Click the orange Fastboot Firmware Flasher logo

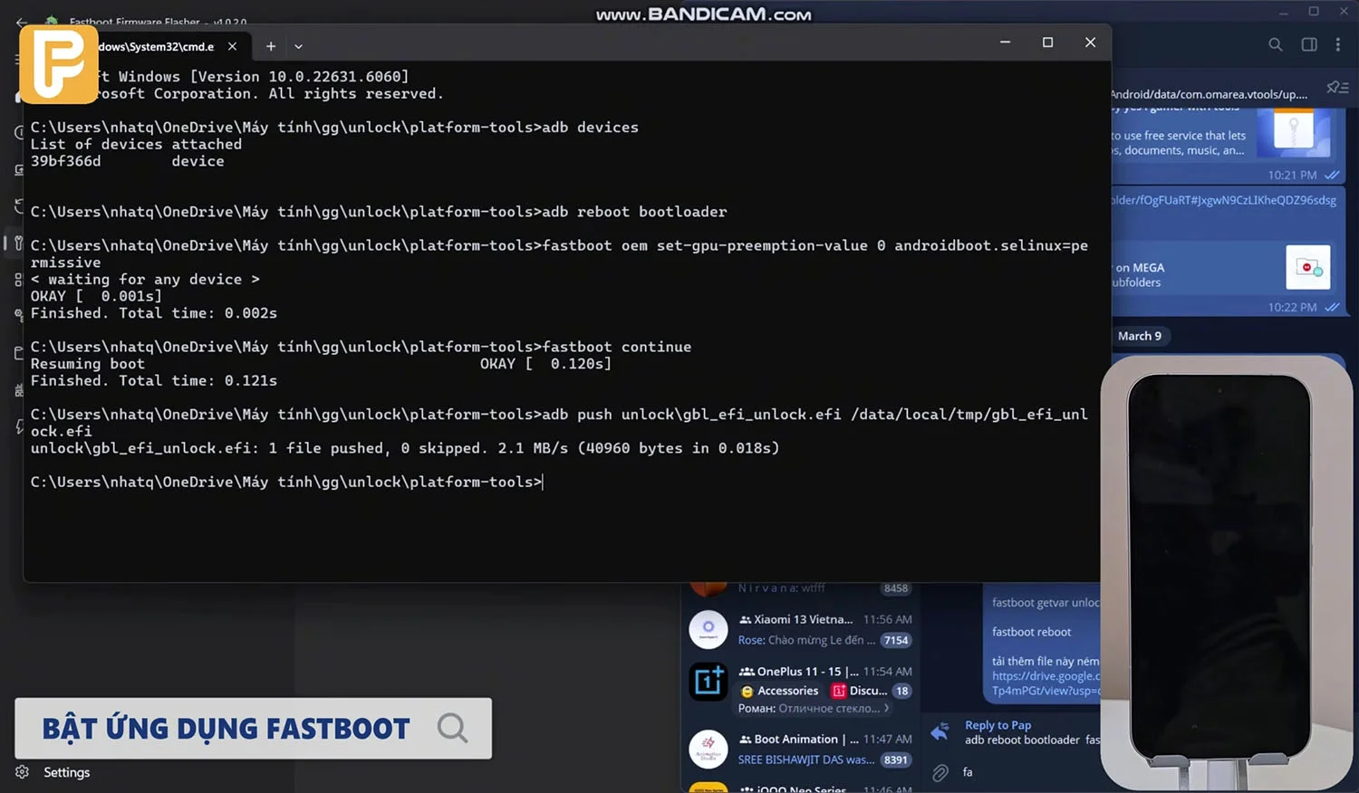58,63
